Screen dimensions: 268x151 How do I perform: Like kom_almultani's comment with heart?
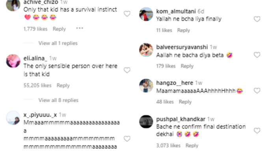pos(257,19)
